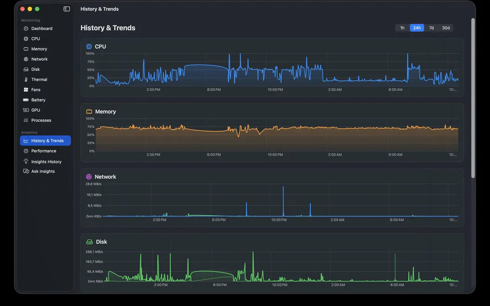Click the Memory icon in sidebar

26,49
